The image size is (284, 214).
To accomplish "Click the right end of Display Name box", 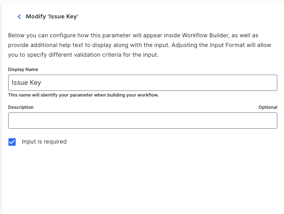I will click(272, 83).
